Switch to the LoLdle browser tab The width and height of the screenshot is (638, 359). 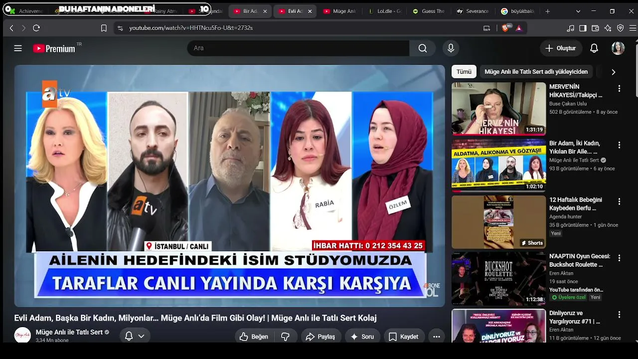pos(385,11)
